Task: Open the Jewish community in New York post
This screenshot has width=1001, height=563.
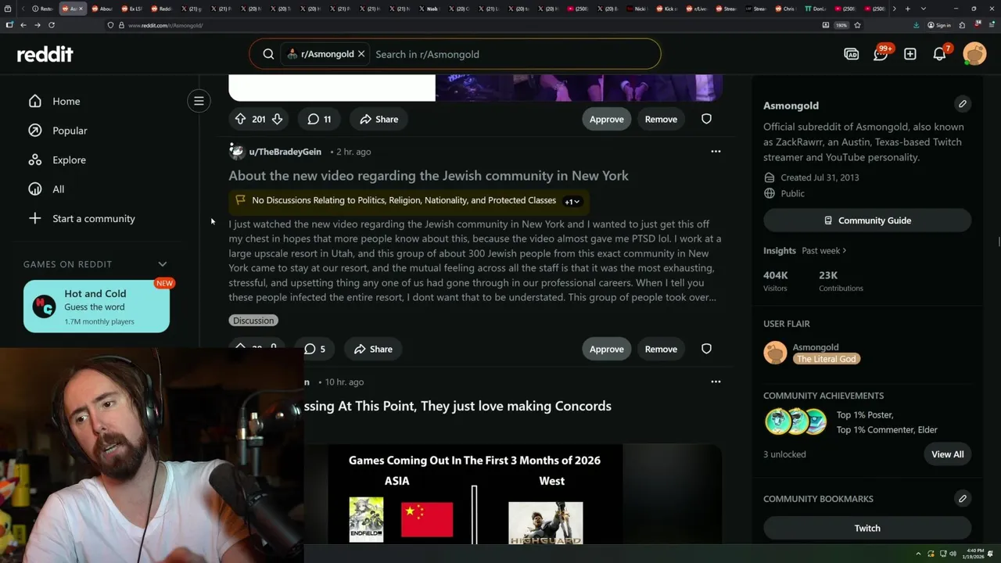Action: tap(429, 176)
